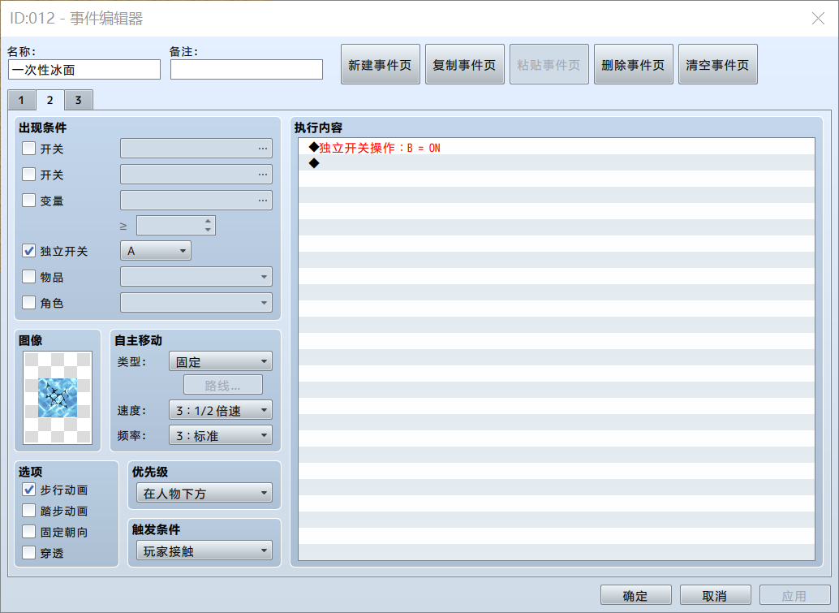Open the 变量 selector ellipsis field
The width and height of the screenshot is (839, 613).
click(196, 201)
